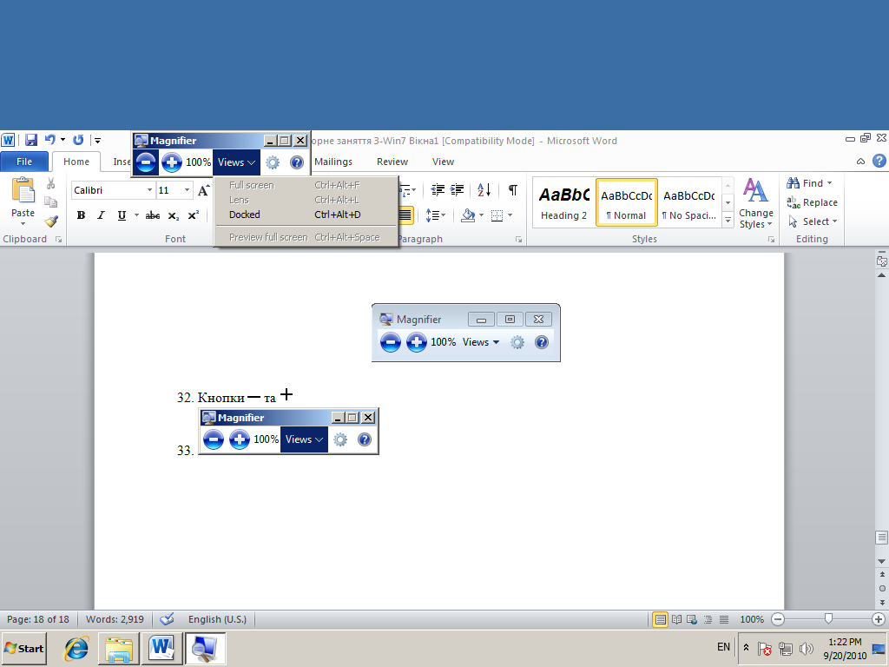Toggle Bold formatting
The image size is (889, 667).
click(x=81, y=215)
